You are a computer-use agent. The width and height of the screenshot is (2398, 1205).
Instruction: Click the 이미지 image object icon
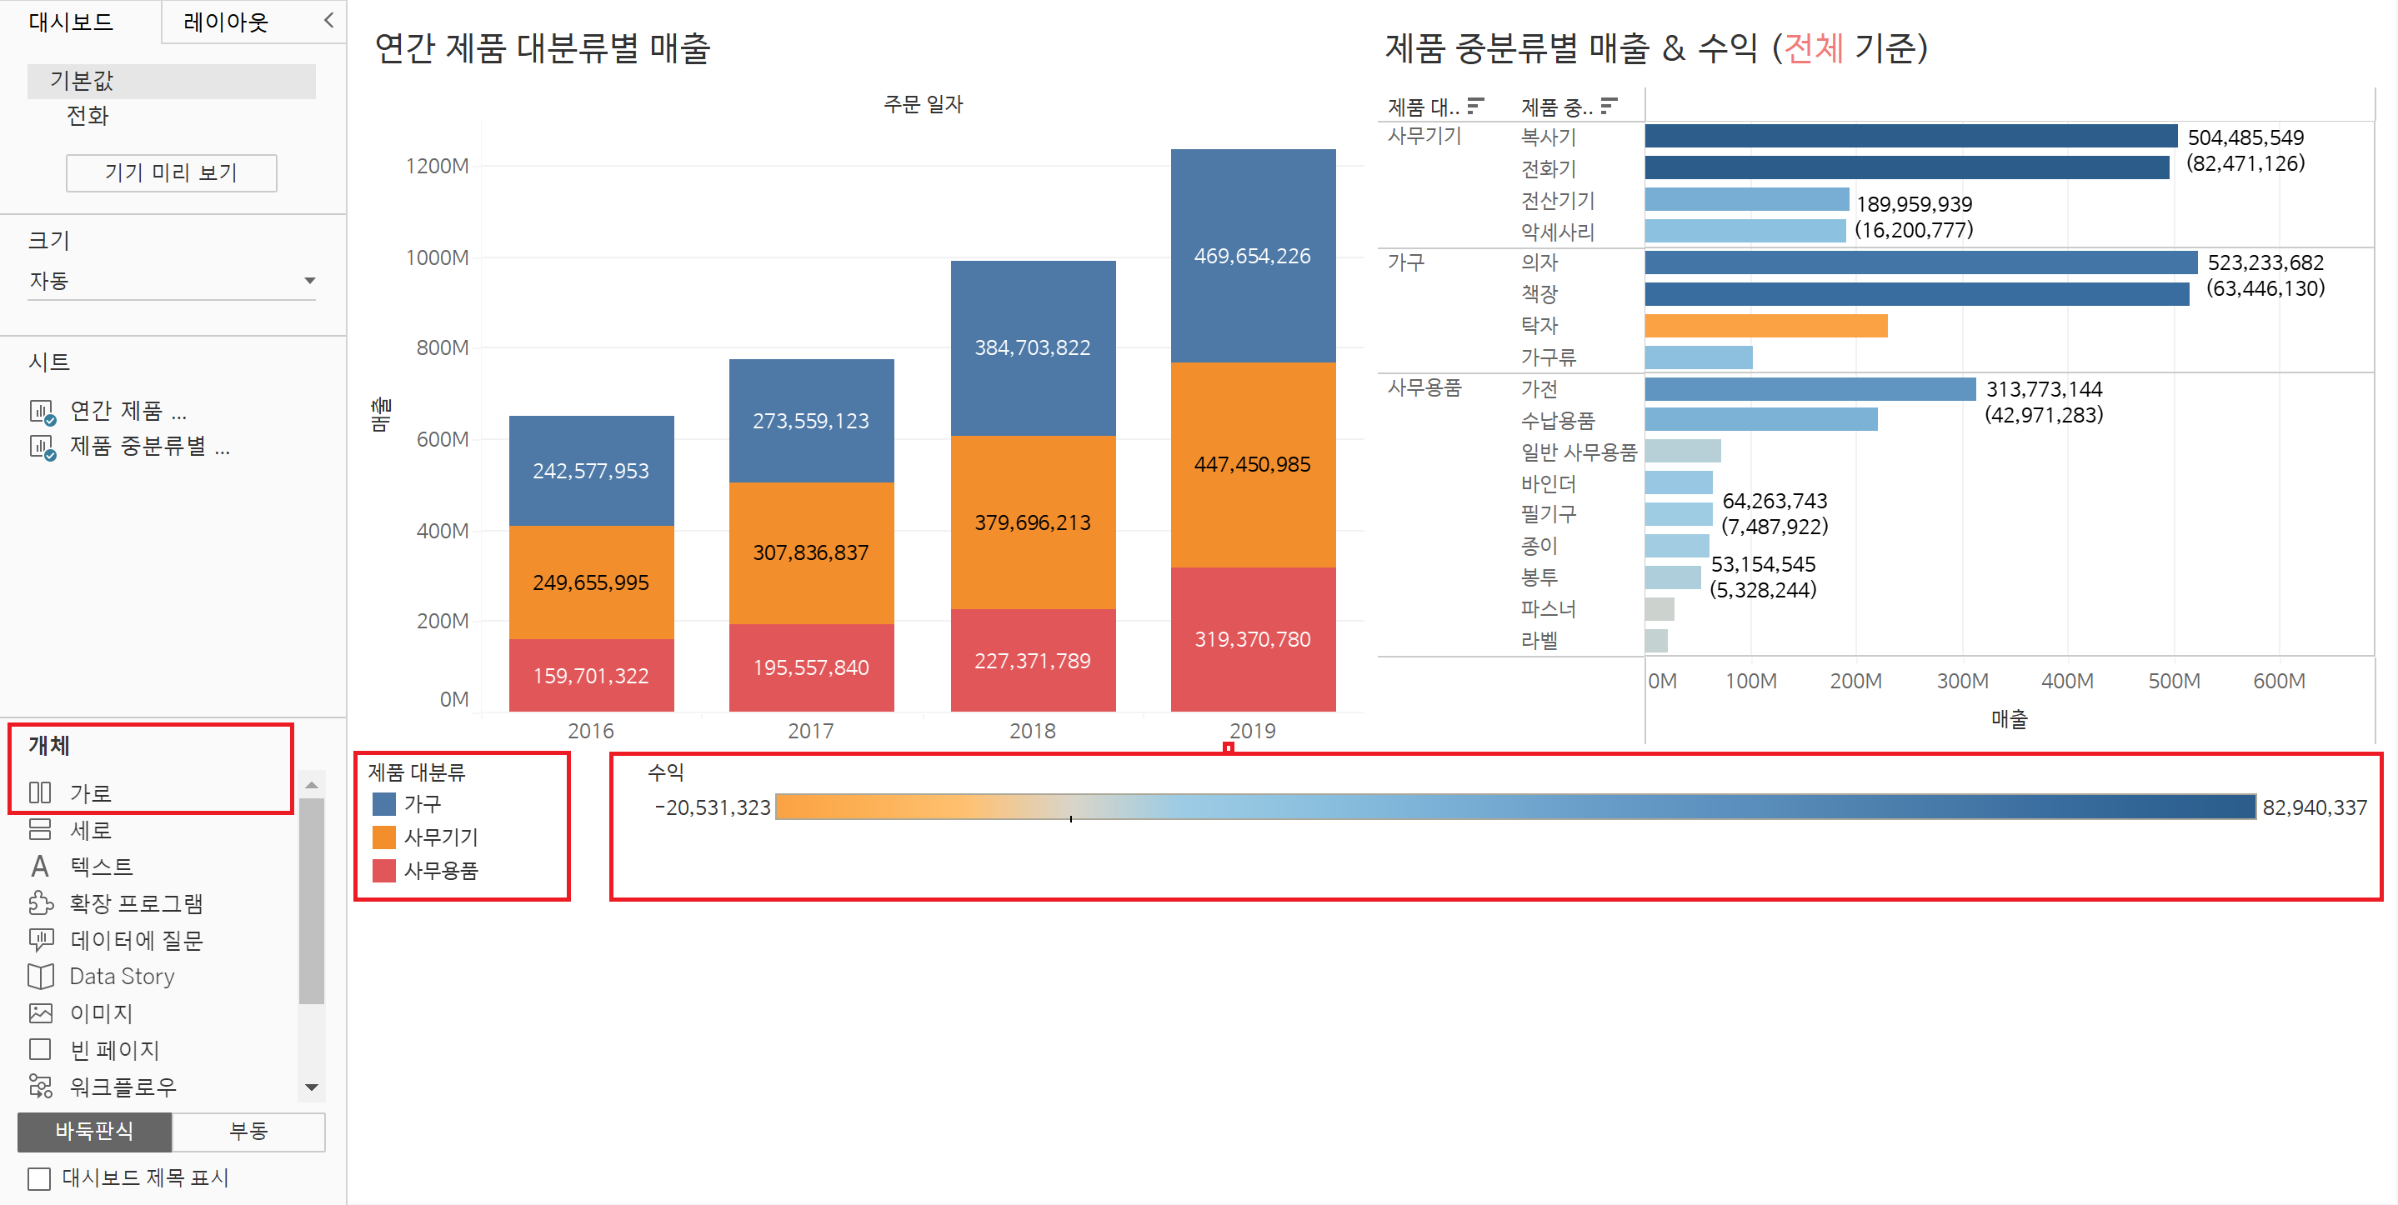[40, 1012]
